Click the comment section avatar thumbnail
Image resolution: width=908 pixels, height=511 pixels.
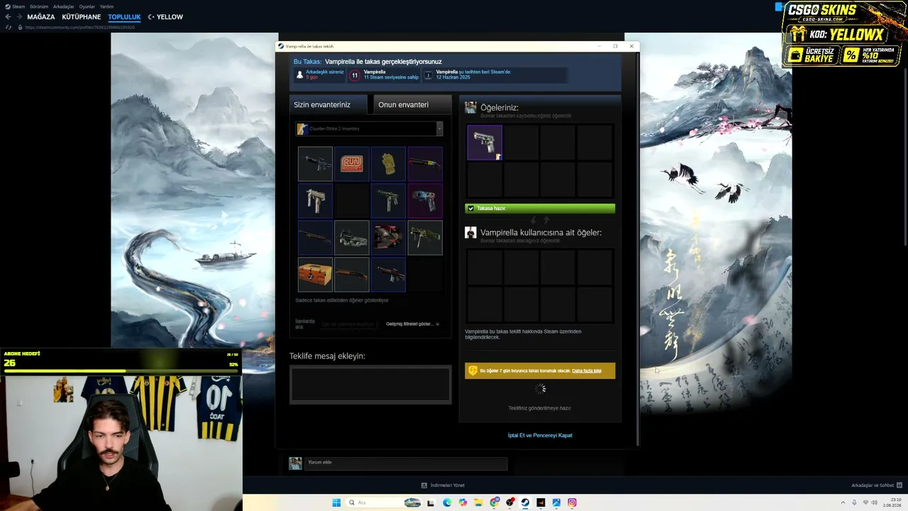tap(295, 463)
